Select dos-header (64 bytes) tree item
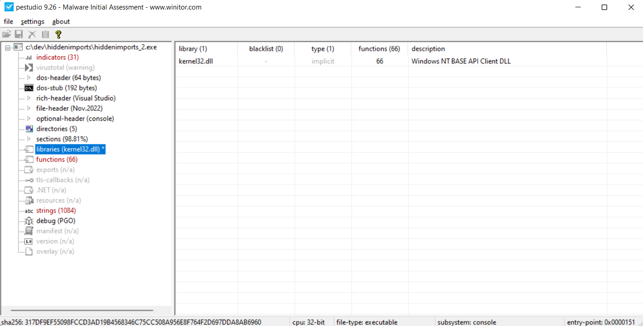Image resolution: width=643 pixels, height=326 pixels. (69, 78)
